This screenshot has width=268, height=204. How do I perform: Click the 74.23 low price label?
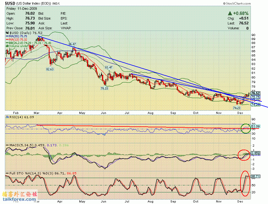(x=237, y=108)
